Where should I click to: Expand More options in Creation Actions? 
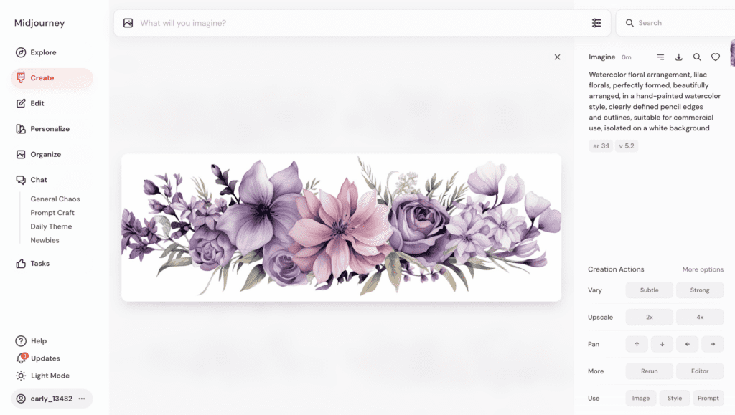tap(702, 269)
